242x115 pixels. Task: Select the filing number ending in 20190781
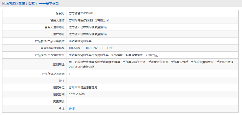pos(81,13)
